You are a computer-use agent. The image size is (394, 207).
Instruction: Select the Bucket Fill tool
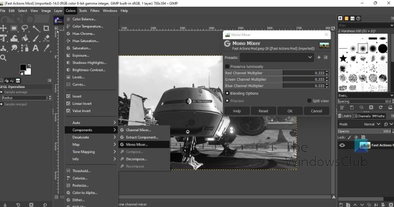point(25,38)
